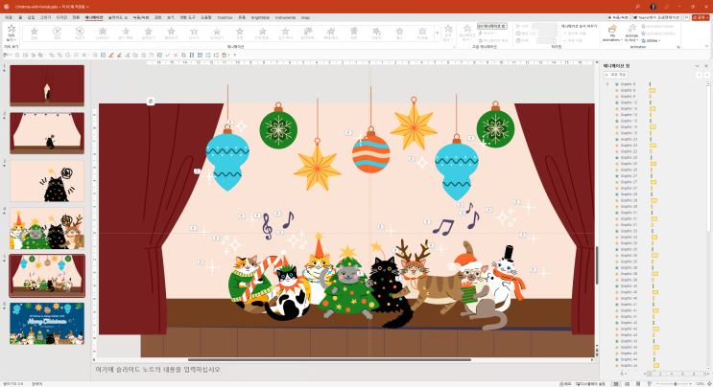This screenshot has height=387, width=713.
Task: Apply the Grow & Turn effect icon
Action: [x=308, y=34]
